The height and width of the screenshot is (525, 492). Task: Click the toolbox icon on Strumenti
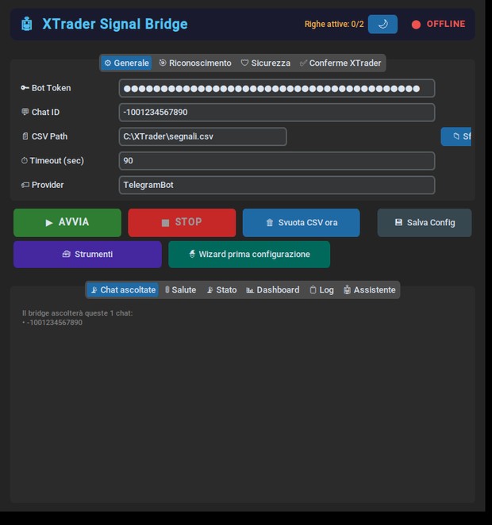click(67, 254)
